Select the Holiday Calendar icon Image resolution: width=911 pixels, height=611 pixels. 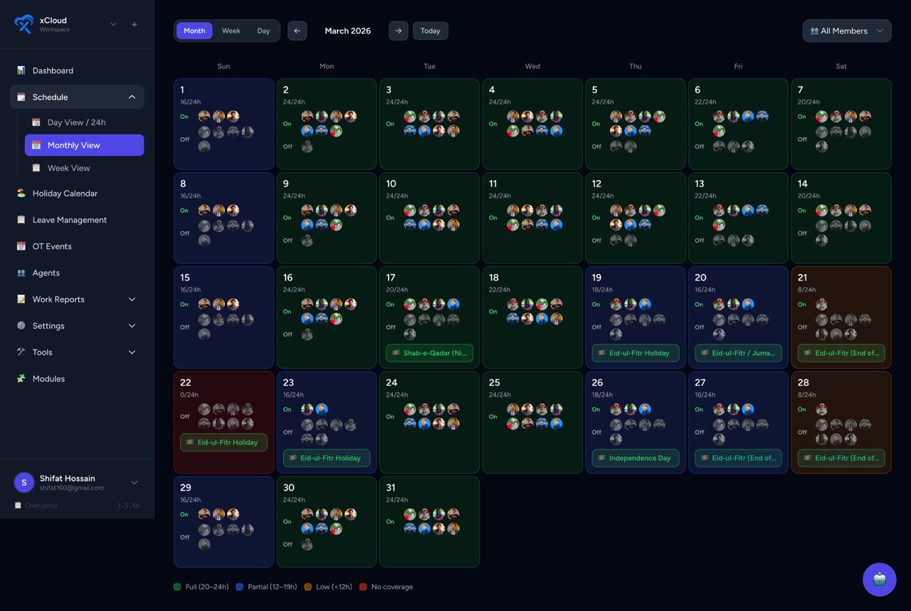21,193
